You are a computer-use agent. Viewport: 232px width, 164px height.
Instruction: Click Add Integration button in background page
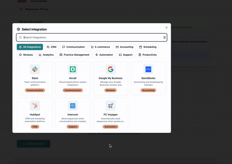(x=34, y=144)
